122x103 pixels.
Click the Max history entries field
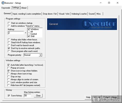[x=28, y=96]
